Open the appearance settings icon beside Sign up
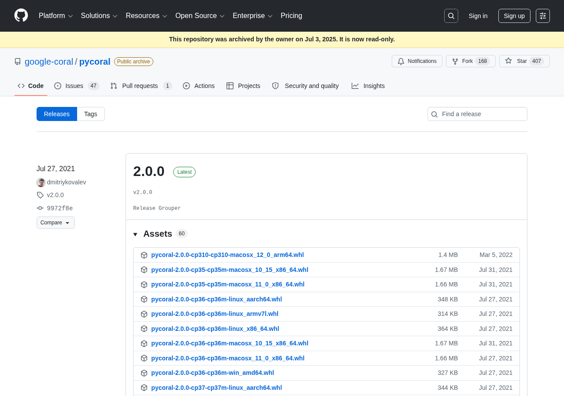 pos(543,16)
